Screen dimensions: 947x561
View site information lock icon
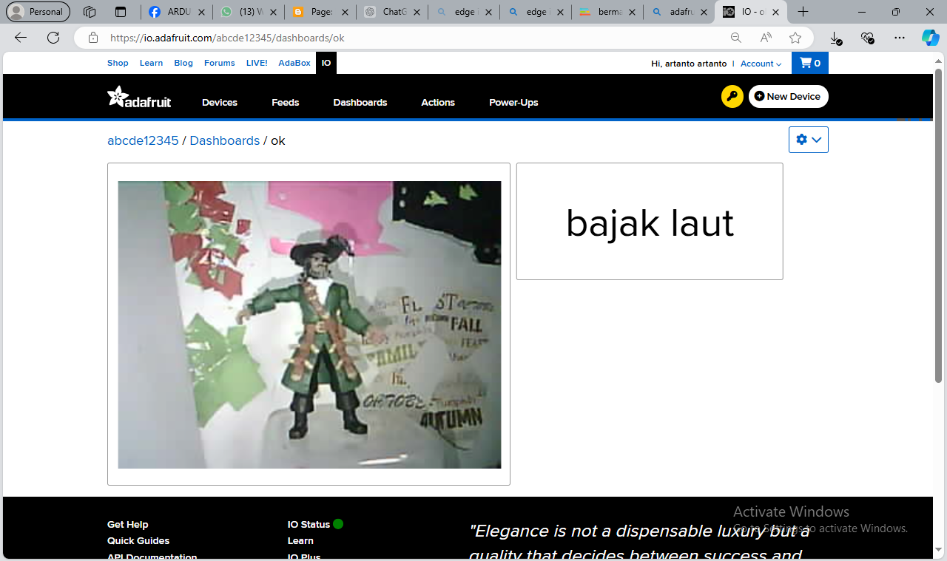pyautogui.click(x=92, y=38)
